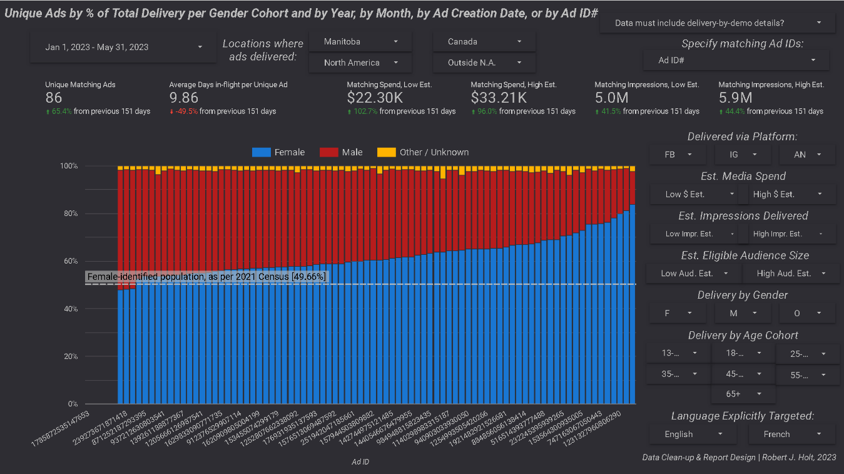Open the Outside N.A. filter
Viewport: 844px width, 474px height.
coord(484,63)
